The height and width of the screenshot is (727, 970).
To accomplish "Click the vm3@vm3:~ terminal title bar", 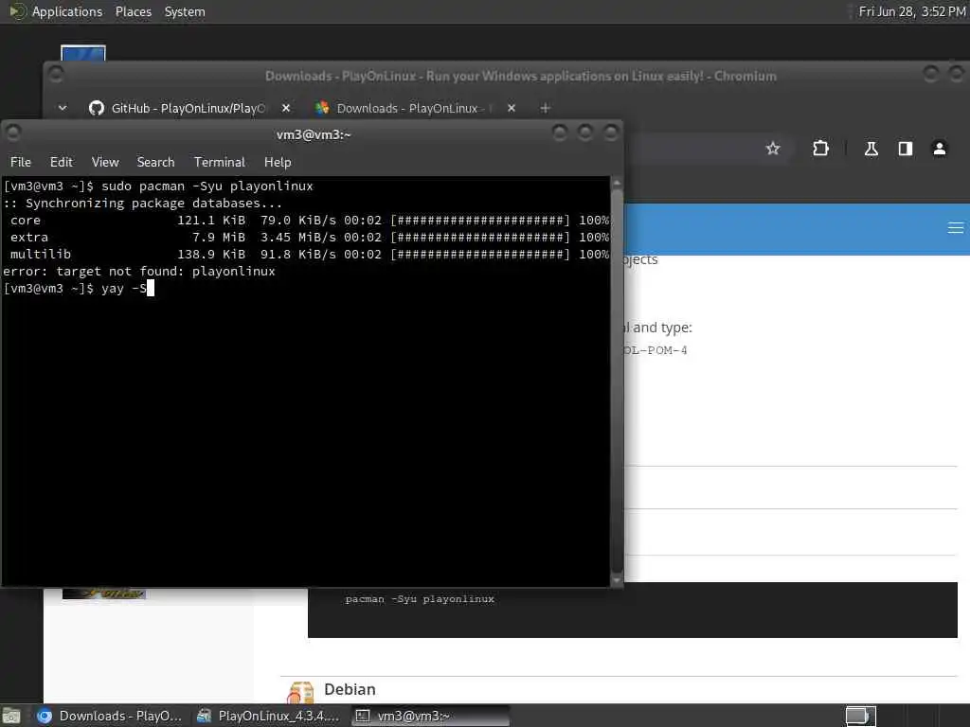I will click(313, 134).
